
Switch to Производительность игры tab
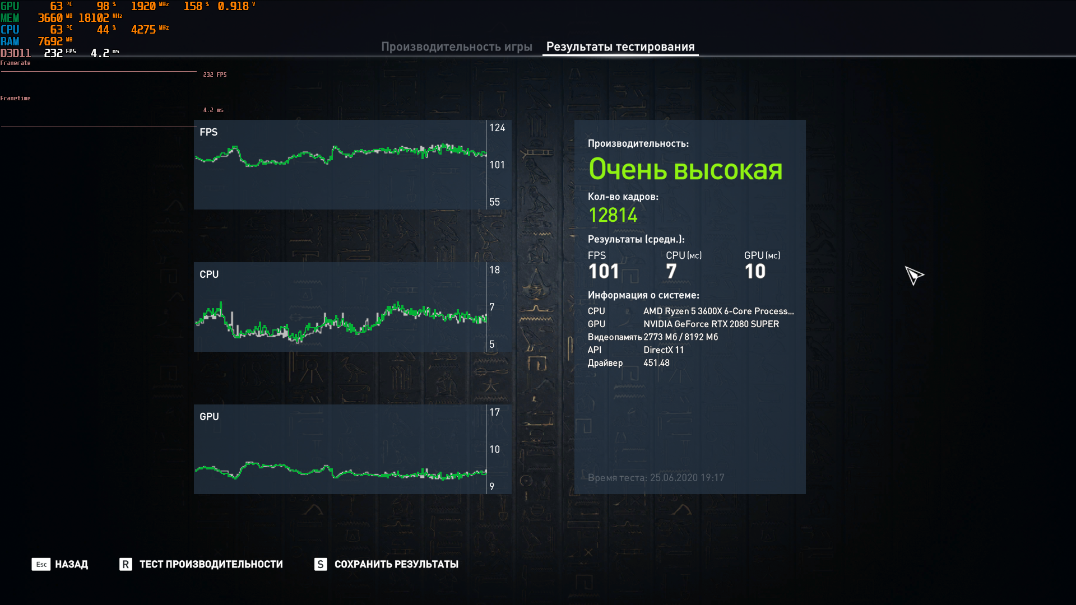[x=456, y=47]
